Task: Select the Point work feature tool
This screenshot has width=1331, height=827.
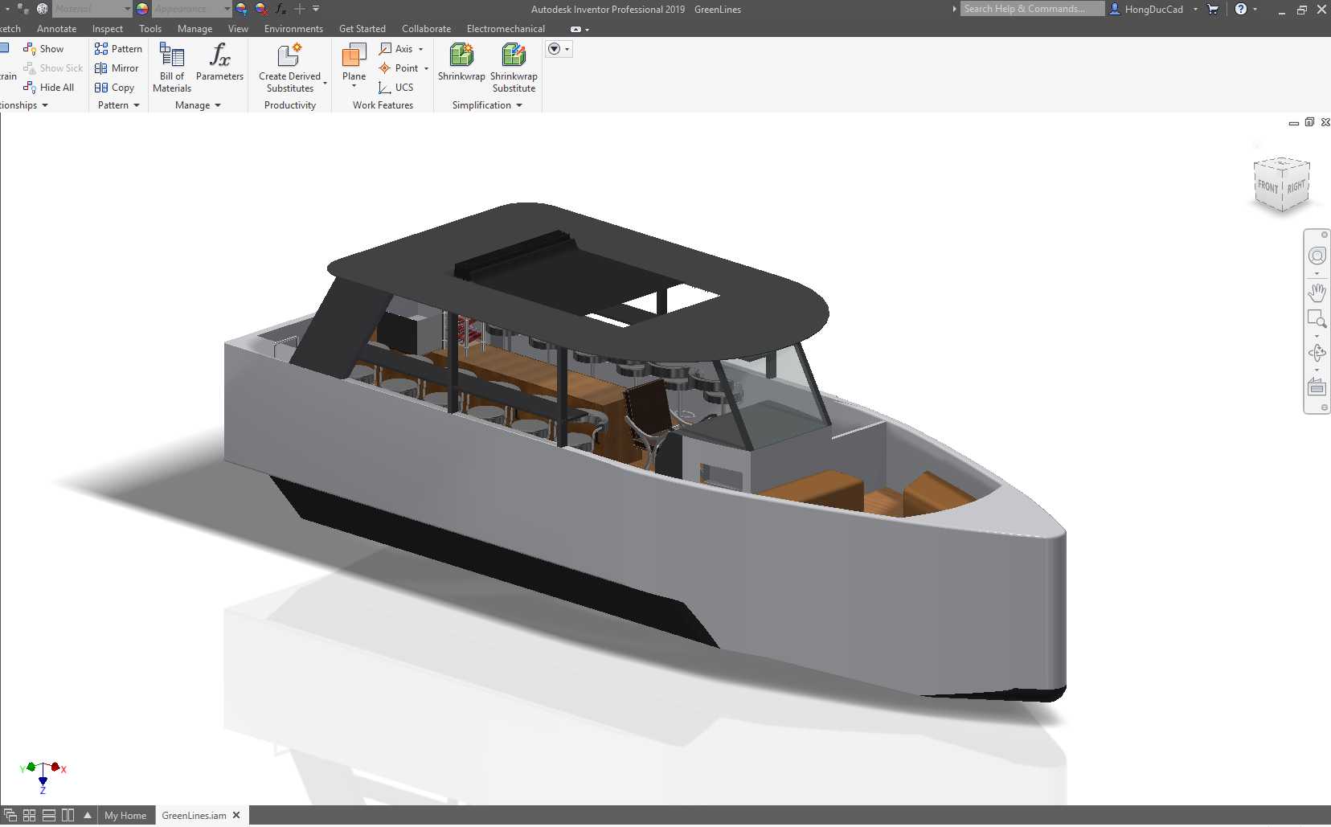Action: (x=399, y=68)
